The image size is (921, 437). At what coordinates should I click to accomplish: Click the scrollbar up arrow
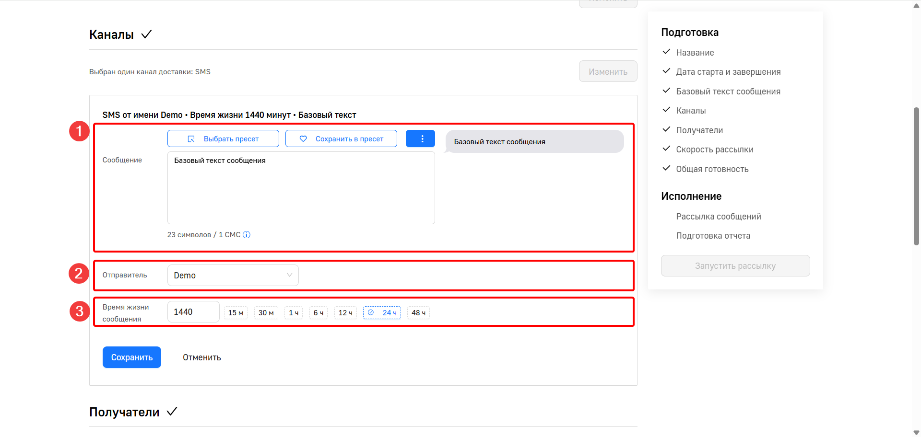point(916,6)
